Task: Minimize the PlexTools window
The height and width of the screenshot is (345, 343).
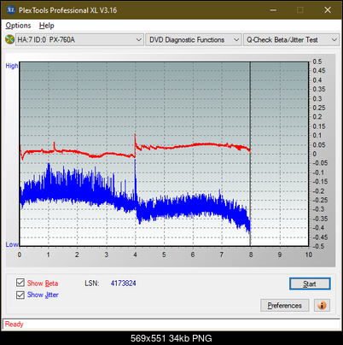Action: (x=273, y=10)
